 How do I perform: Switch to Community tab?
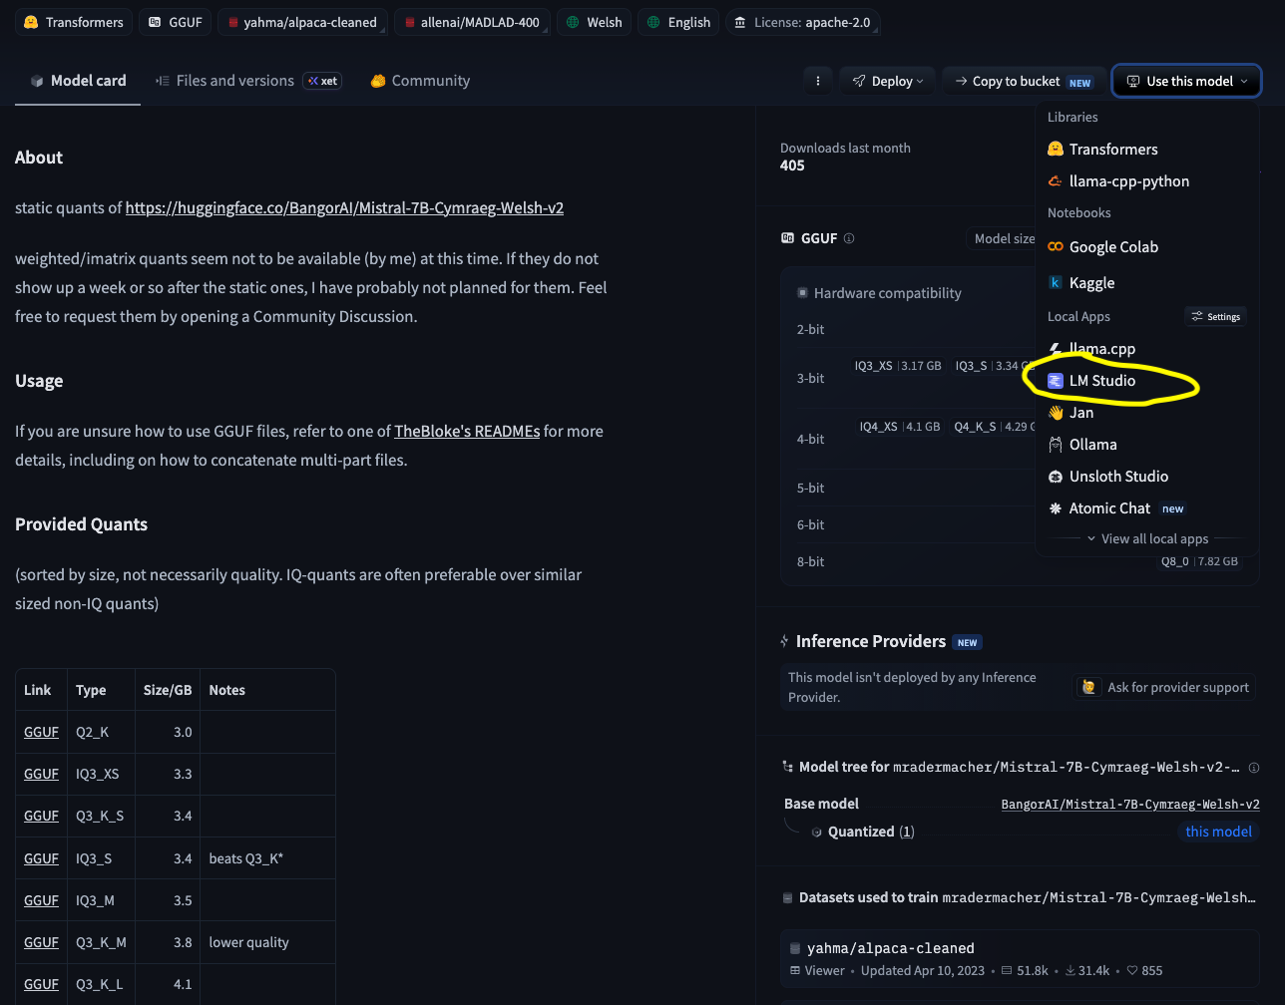419,81
